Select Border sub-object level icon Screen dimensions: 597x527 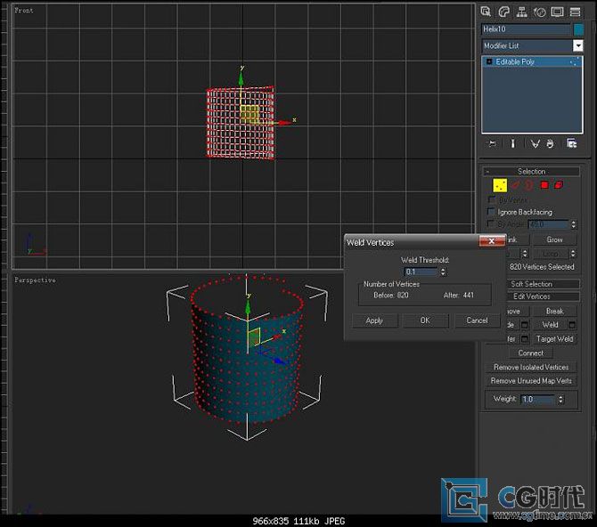[x=529, y=185]
